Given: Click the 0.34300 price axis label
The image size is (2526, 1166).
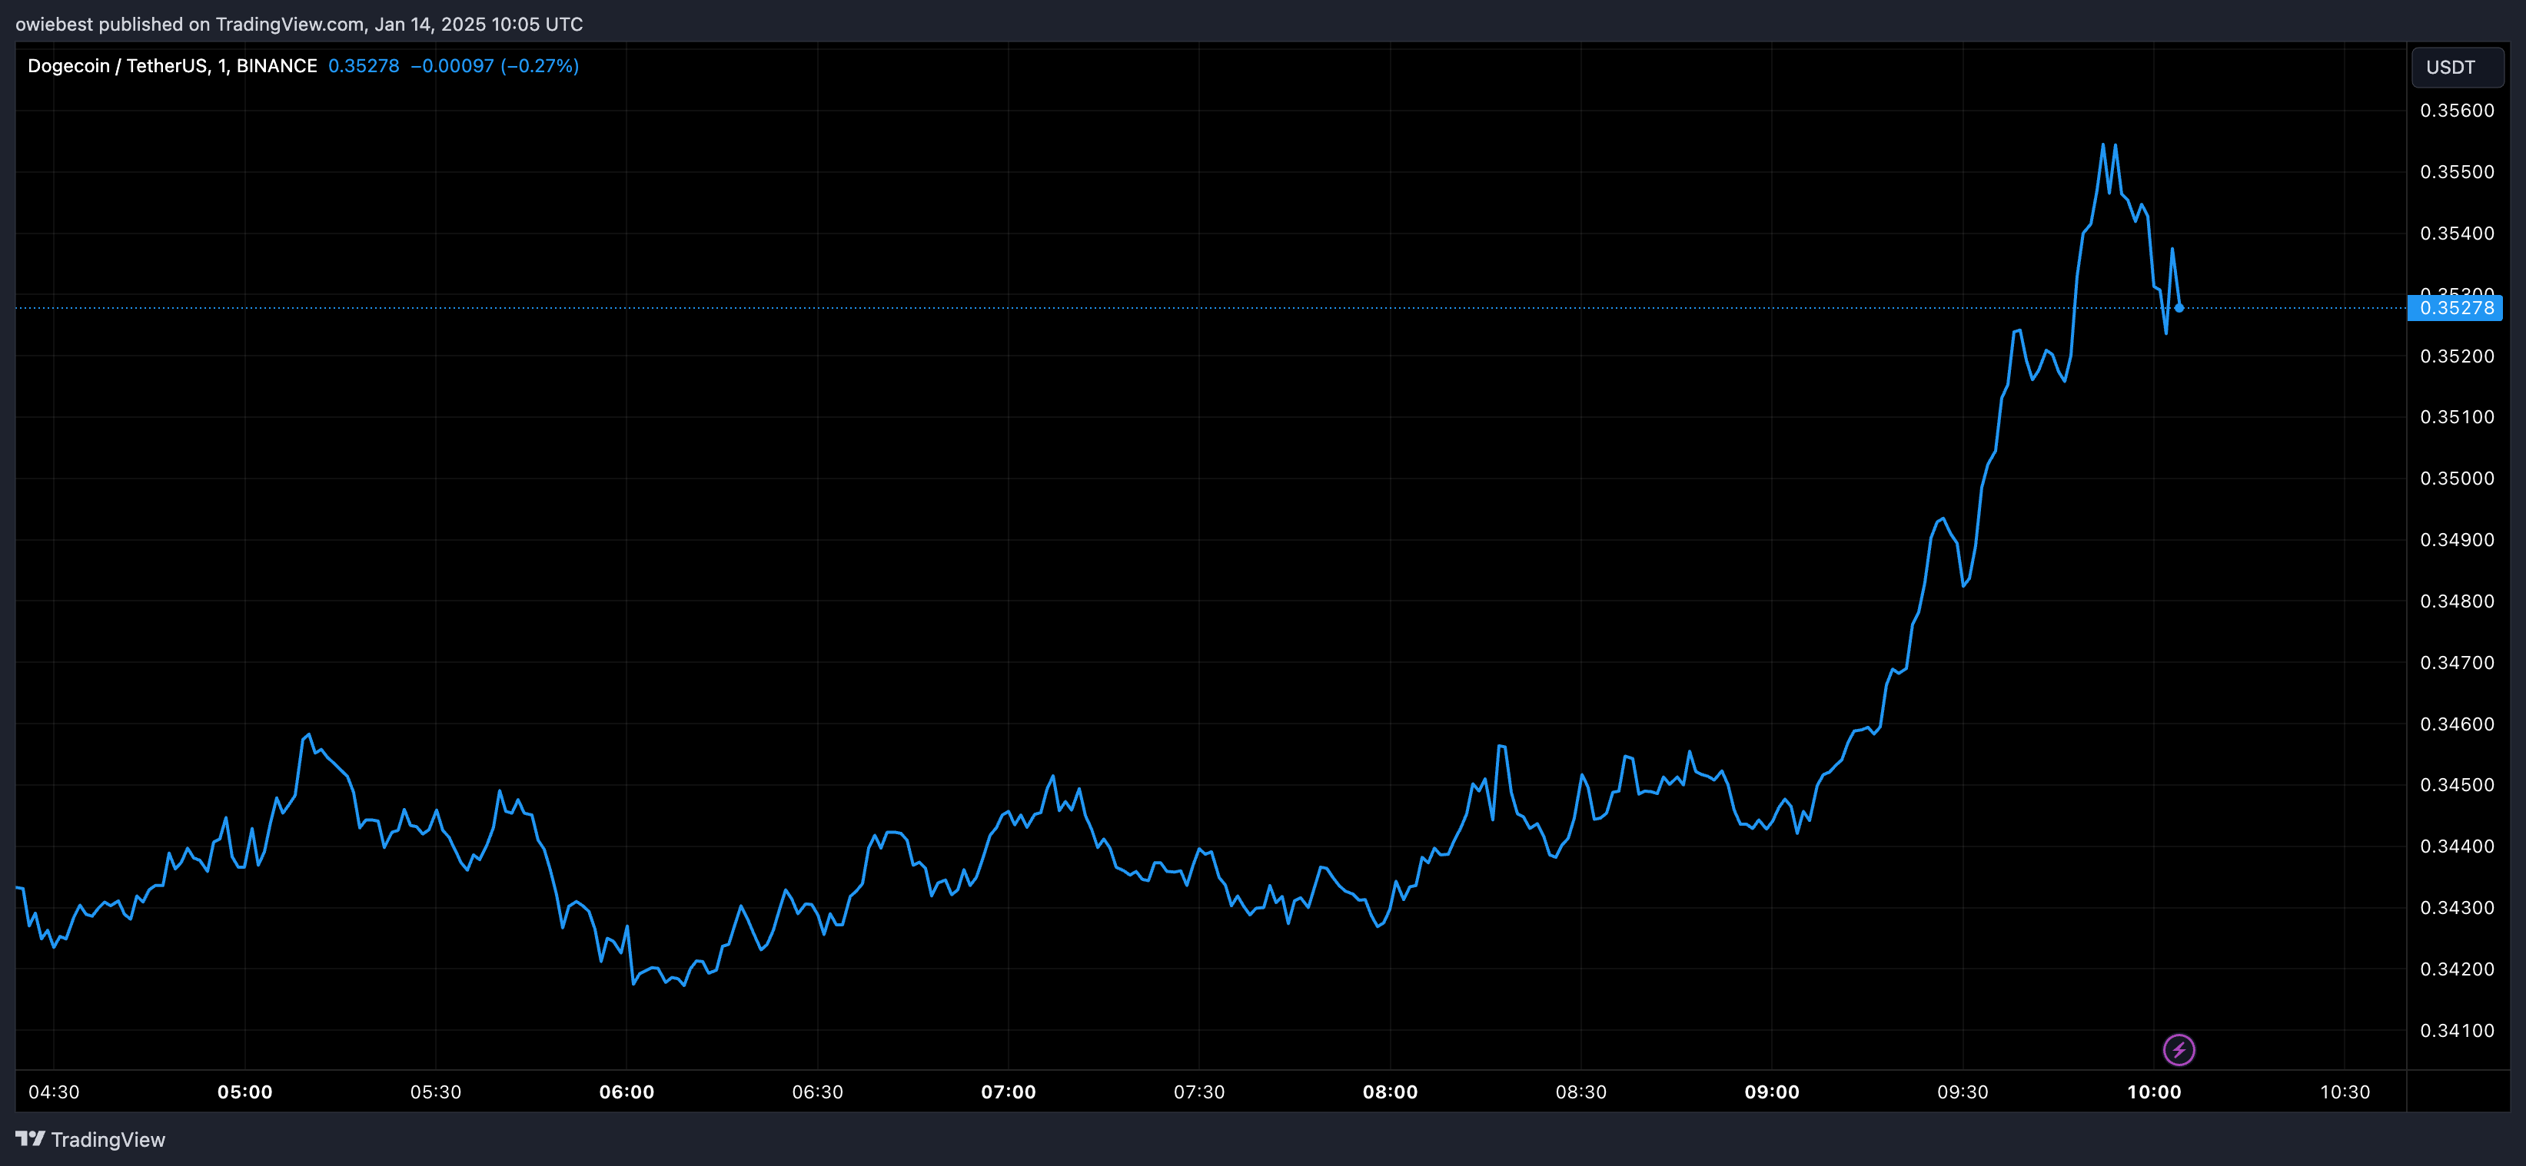Looking at the screenshot, I should pos(2458,907).
